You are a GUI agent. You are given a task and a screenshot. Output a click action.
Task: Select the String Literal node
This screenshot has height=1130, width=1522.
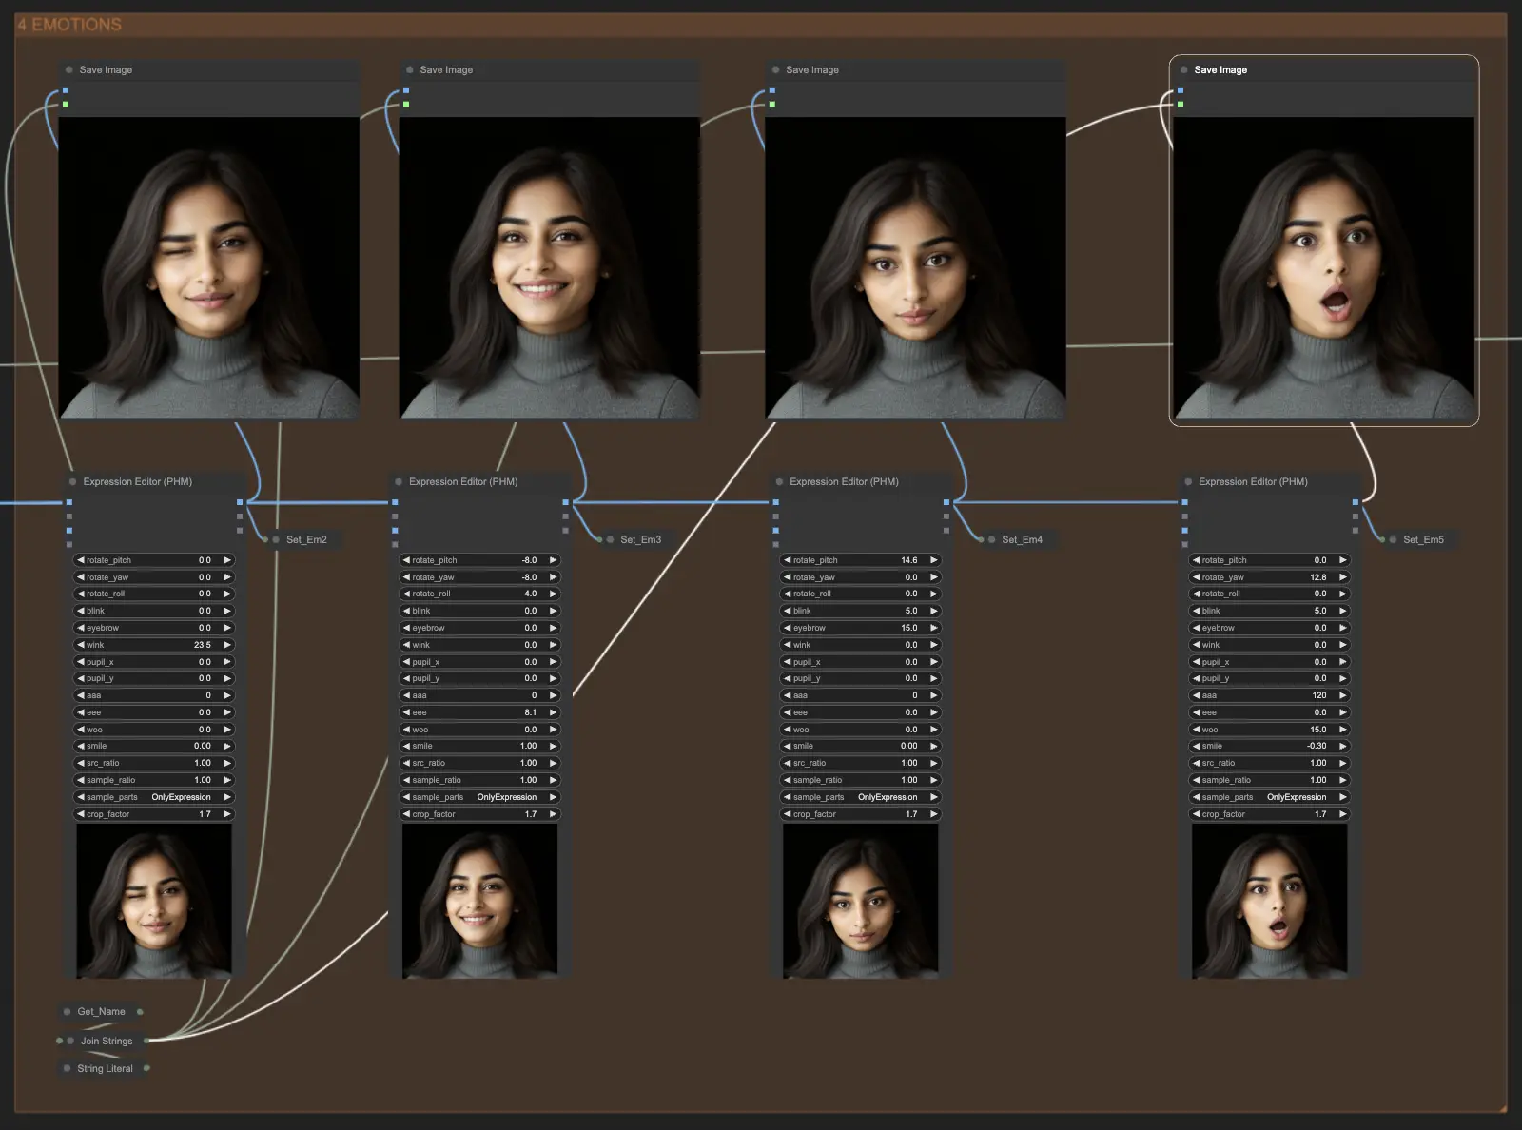pyautogui.click(x=105, y=1069)
